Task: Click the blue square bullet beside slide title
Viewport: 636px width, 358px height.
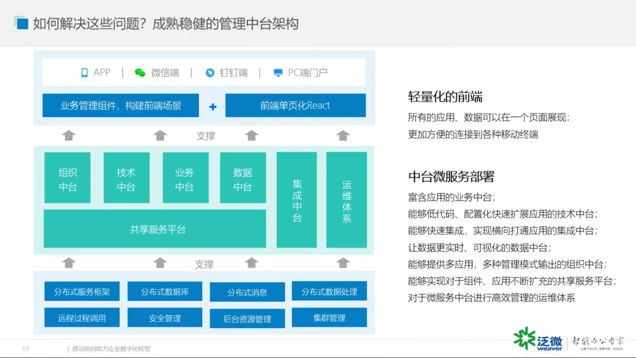Action: (x=22, y=24)
